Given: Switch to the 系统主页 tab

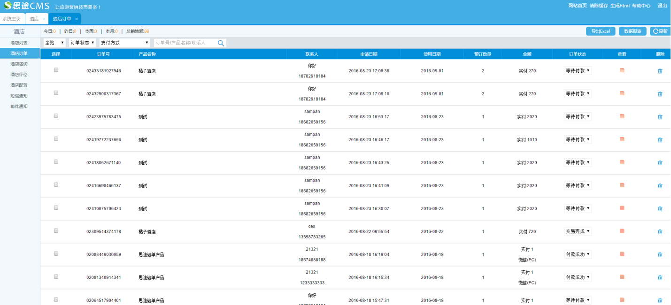Looking at the screenshot, I should pos(12,19).
